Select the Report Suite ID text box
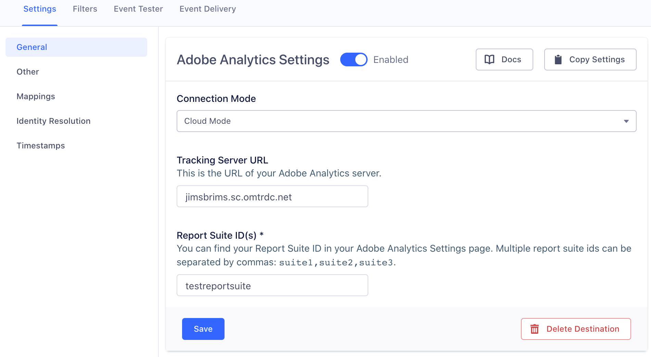Screen dimensions: 651x357 pos(272,285)
